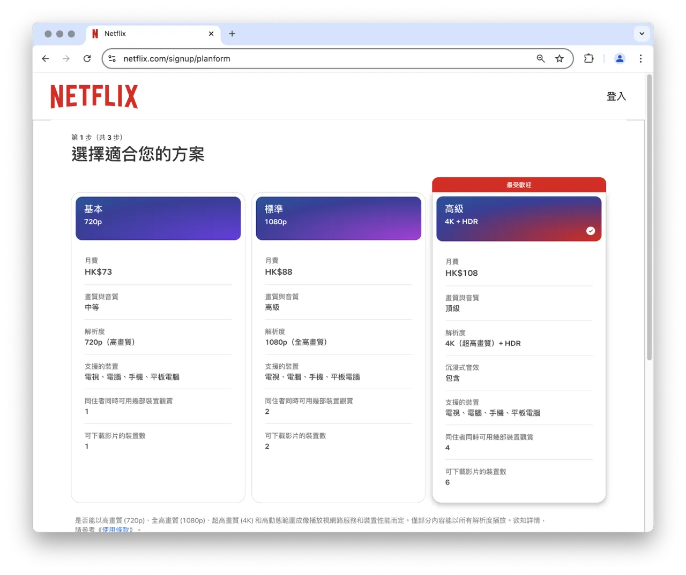Click the forward navigation arrow
Viewport: 686px width, 575px height.
pos(66,58)
